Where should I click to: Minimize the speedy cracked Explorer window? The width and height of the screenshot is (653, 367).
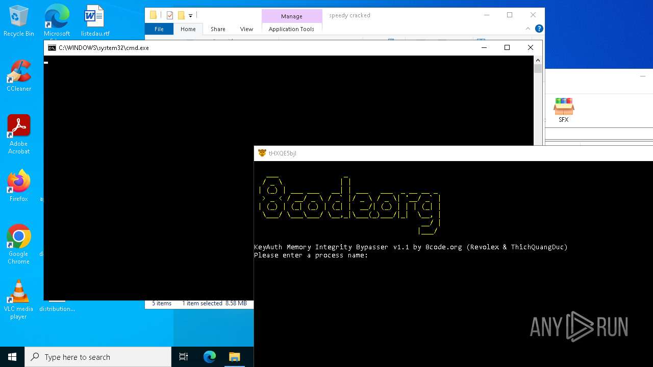tap(486, 15)
